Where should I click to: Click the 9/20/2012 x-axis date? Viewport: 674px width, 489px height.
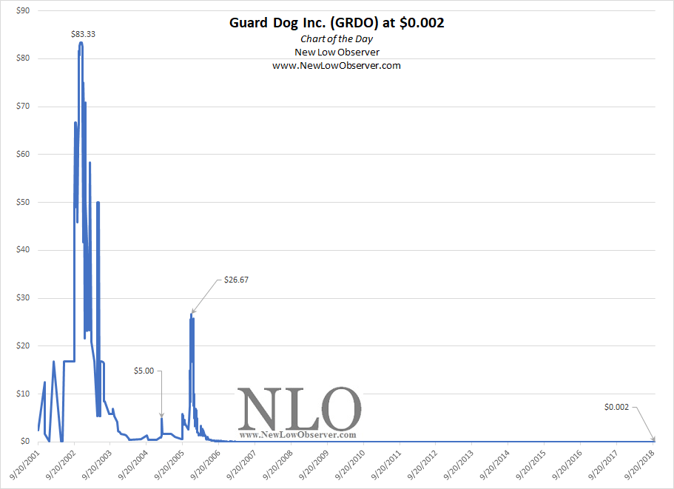pos(422,465)
